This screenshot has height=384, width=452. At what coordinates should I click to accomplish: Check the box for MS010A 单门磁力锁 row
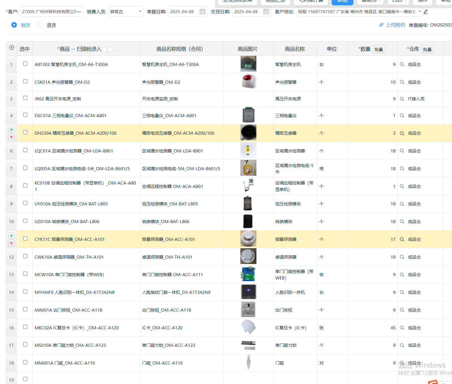click(25, 345)
